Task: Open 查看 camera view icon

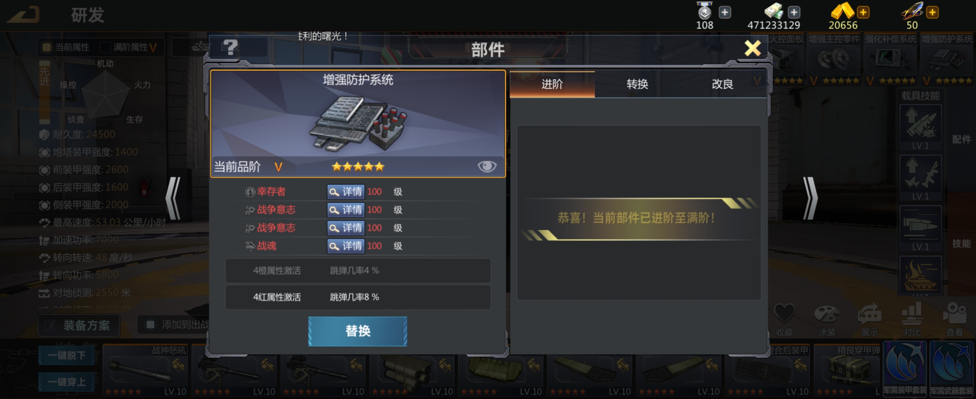Action: pos(955,320)
